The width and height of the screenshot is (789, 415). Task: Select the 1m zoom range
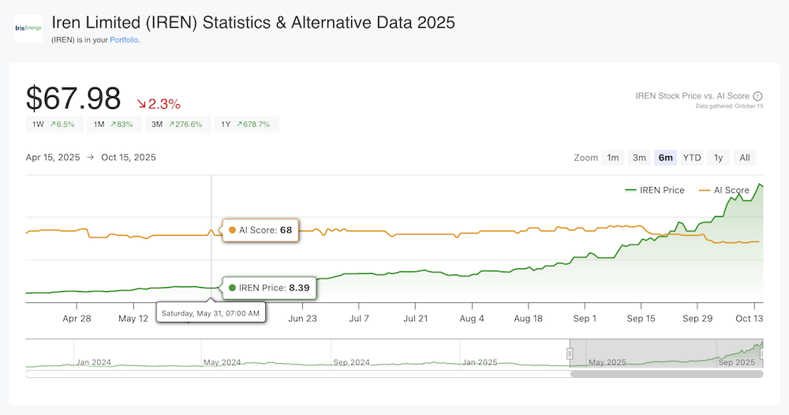coord(613,158)
